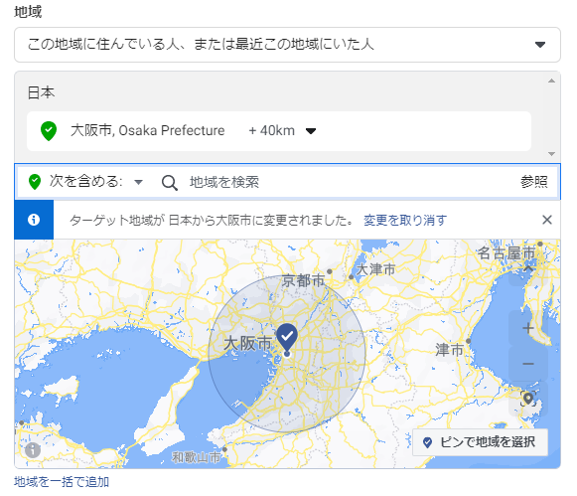The image size is (577, 496).
Task: Dismiss the target region change notification
Action: pos(547,220)
